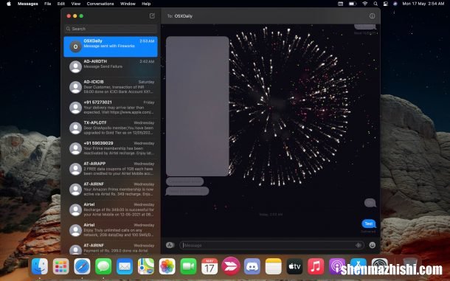Open AT-AIRINF conversation about Amazon Prime membership

(x=111, y=189)
